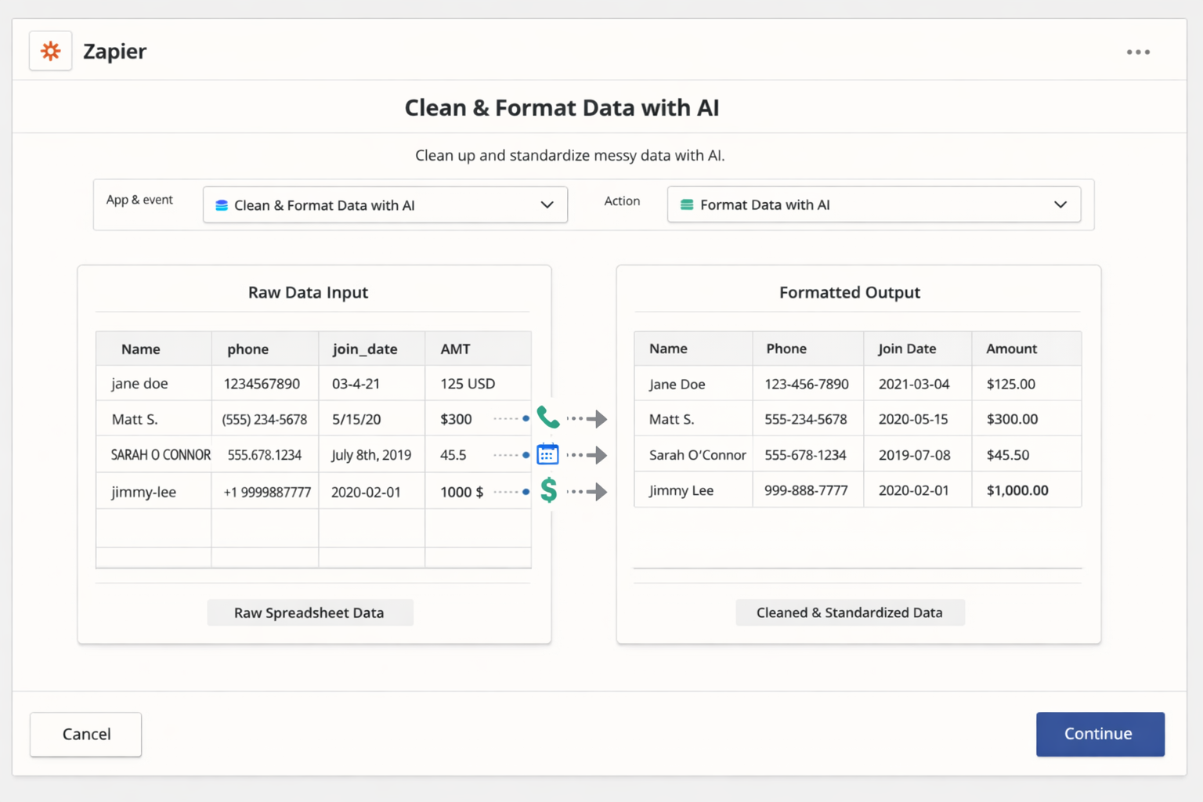Select output cell 'Jane Doe'
The width and height of the screenshot is (1203, 802).
tap(693, 384)
